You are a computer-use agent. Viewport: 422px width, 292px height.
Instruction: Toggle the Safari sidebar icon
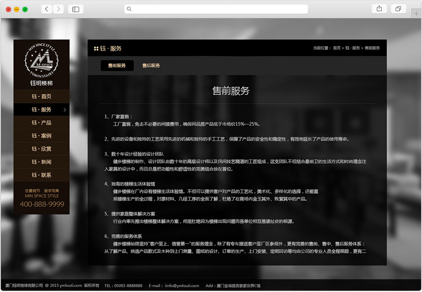point(76,9)
